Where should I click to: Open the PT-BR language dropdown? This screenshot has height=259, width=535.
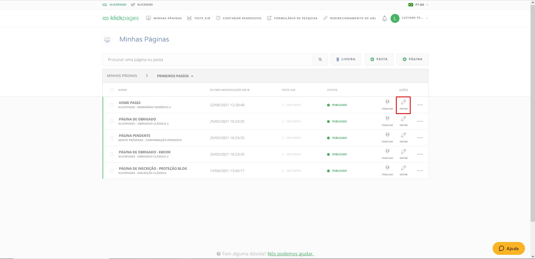click(418, 5)
